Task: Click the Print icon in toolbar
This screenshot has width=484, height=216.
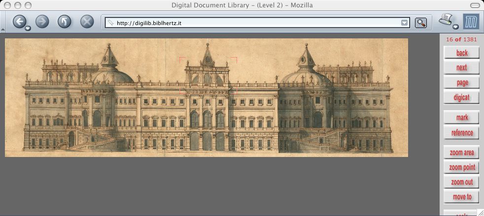Action: pos(446,21)
